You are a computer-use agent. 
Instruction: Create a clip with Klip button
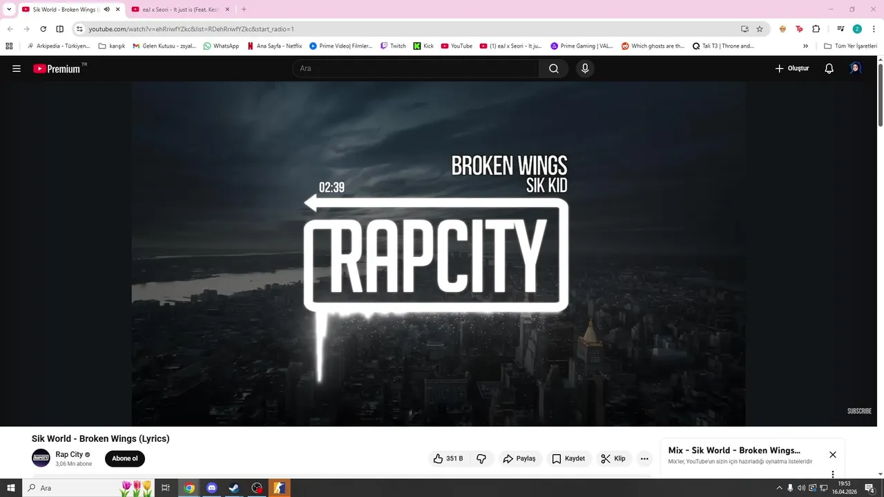click(613, 458)
